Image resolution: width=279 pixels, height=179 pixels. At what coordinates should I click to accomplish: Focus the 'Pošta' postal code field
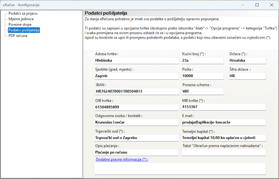point(202,76)
